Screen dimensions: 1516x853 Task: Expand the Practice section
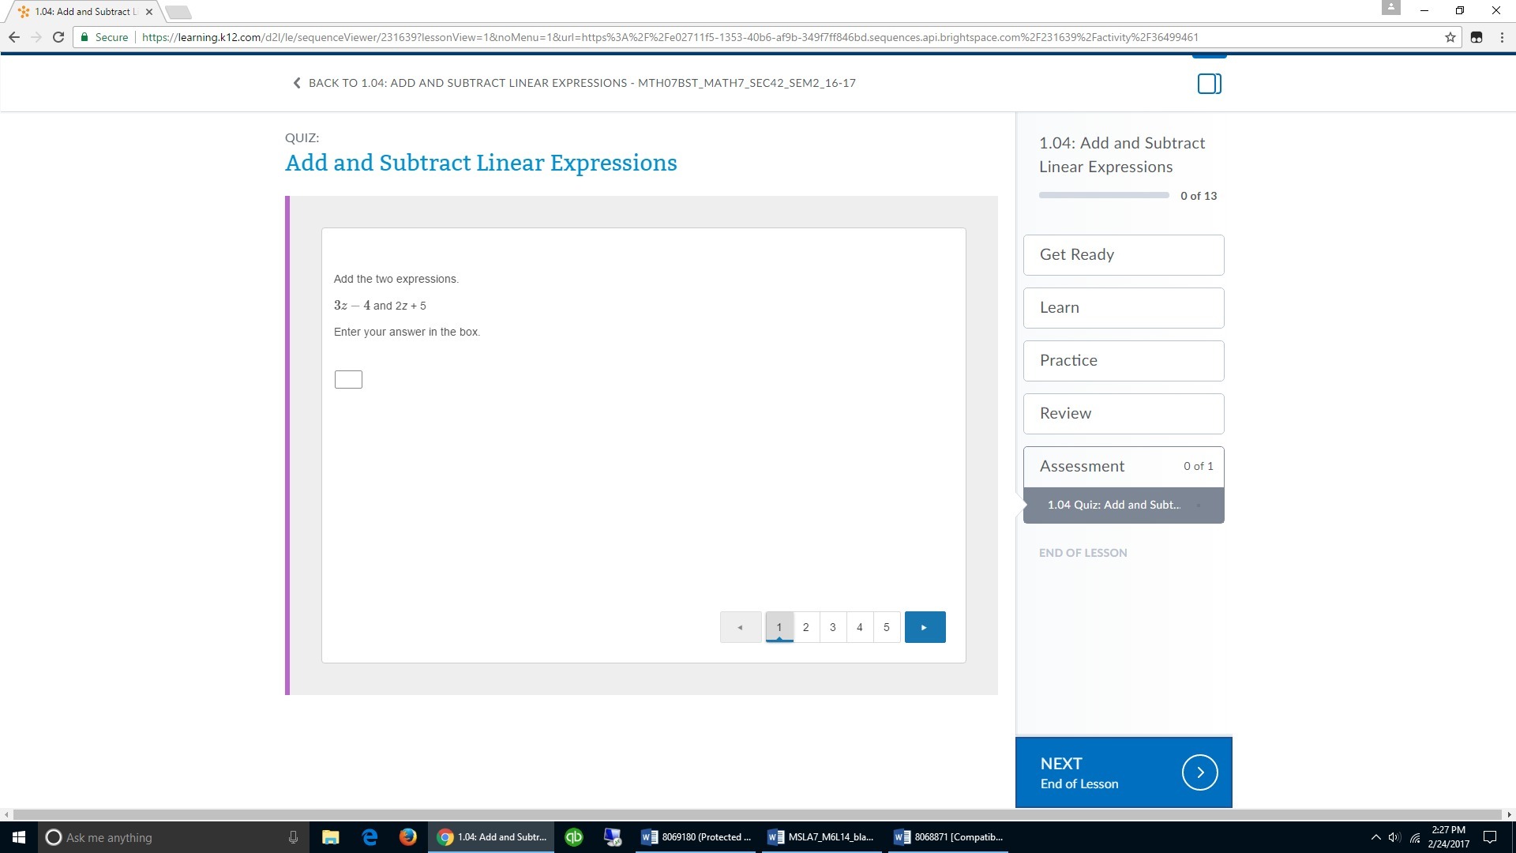pos(1123,360)
